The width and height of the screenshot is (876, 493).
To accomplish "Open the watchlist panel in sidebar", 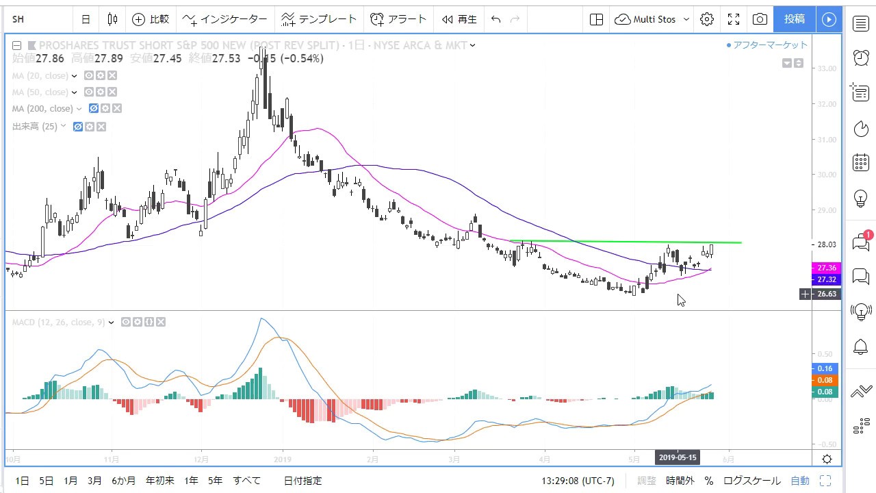I will tap(861, 25).
